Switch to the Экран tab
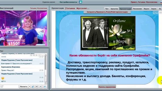This screenshot has height=91, width=162. (x=154, y=9)
